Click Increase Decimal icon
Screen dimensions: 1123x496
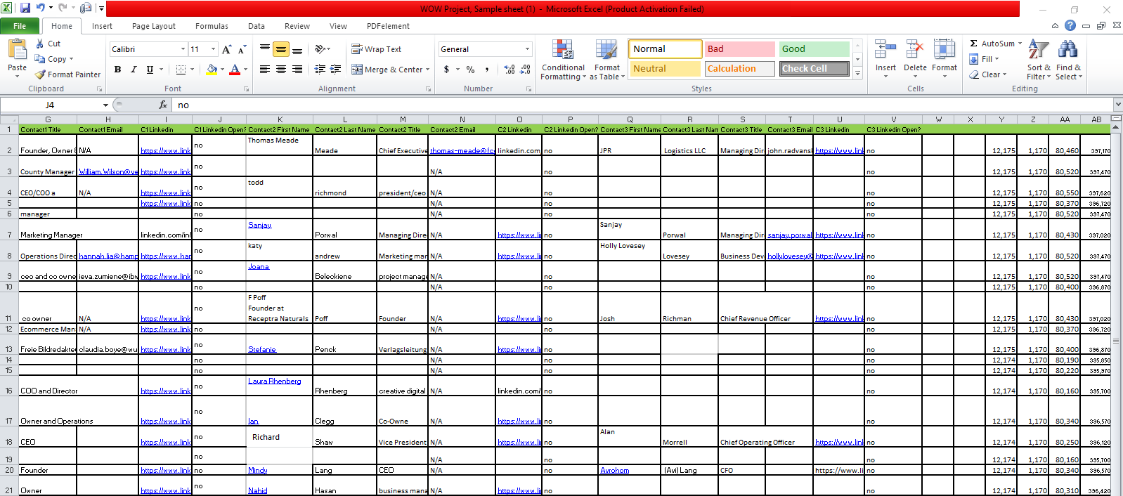(x=509, y=70)
